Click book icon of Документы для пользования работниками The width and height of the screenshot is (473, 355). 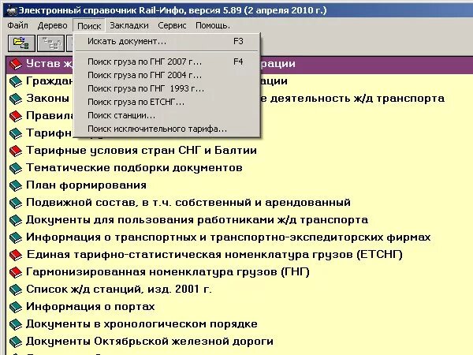click(16, 220)
